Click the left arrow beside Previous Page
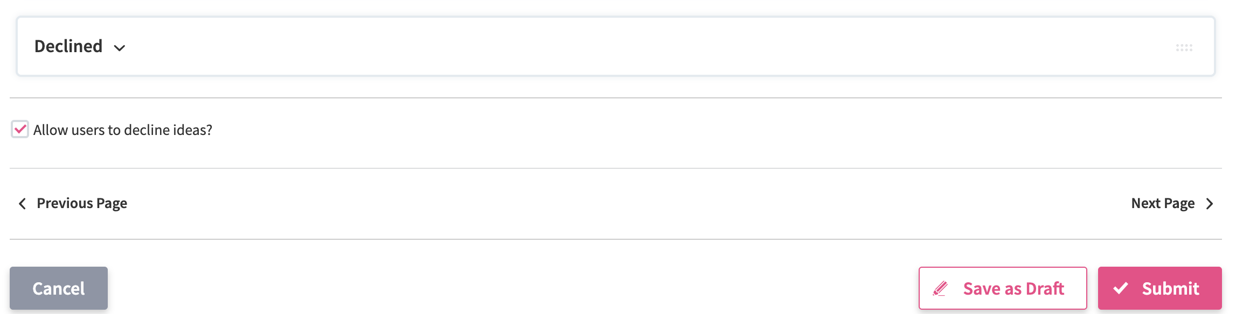The image size is (1236, 314). 22,204
